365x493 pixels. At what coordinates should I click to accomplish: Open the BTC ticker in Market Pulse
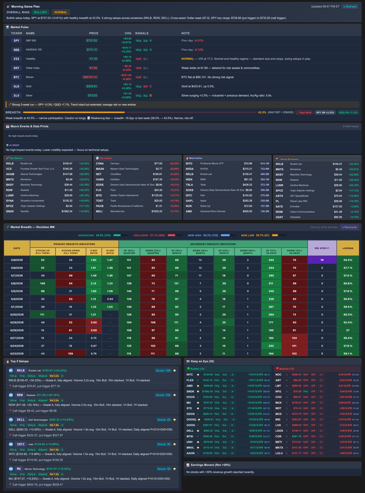16,77
